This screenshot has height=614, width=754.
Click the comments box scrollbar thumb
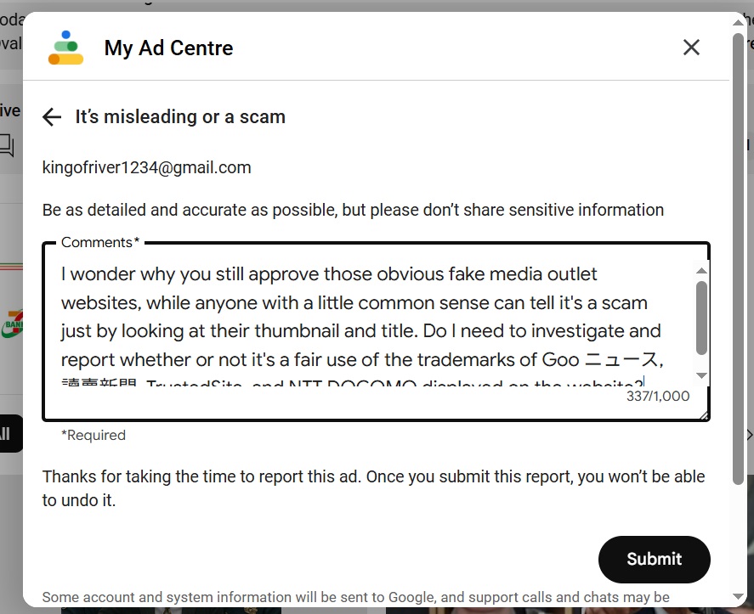(x=701, y=318)
